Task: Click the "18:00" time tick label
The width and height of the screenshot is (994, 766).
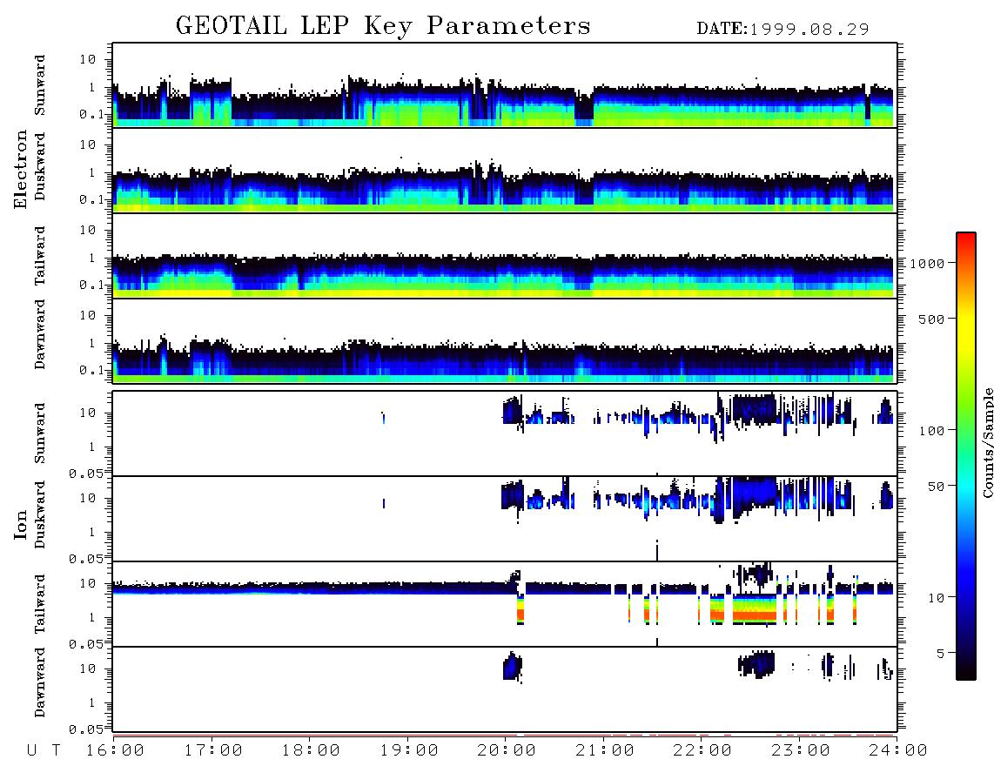Action: 312,751
